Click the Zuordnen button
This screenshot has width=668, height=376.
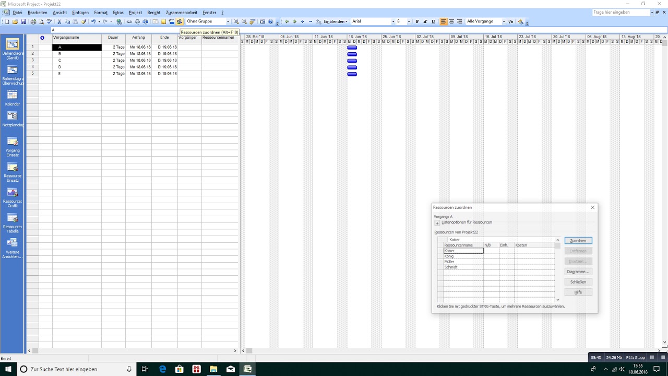pos(578,241)
